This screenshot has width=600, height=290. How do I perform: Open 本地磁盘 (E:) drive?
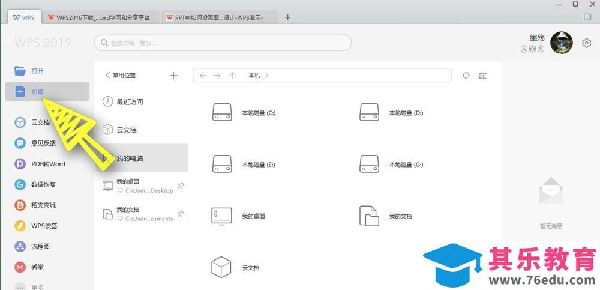click(x=244, y=165)
